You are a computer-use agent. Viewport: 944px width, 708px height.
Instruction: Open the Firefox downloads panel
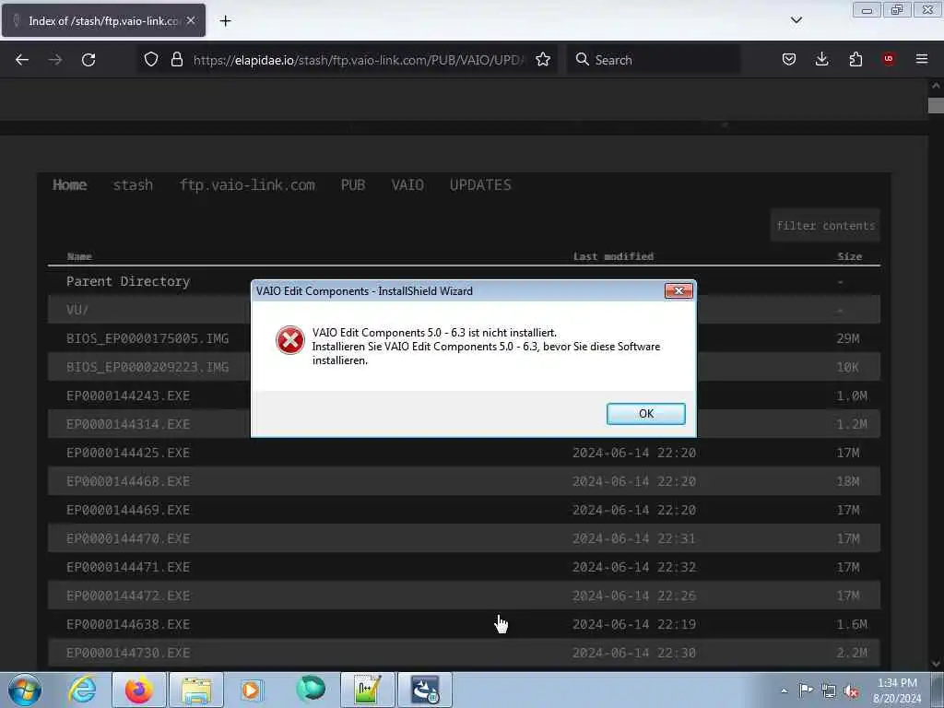tap(821, 59)
